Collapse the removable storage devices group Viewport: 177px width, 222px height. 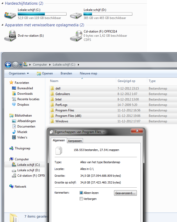click(x=2, y=25)
